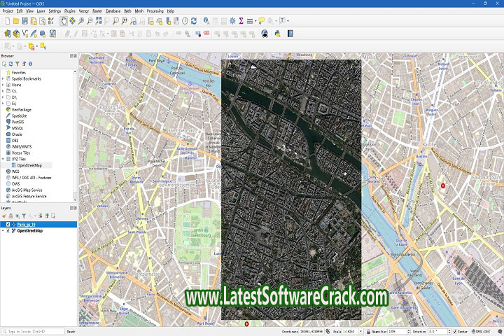504x336 pixels.
Task: Expand the D:\ drive node
Action: coord(3,97)
